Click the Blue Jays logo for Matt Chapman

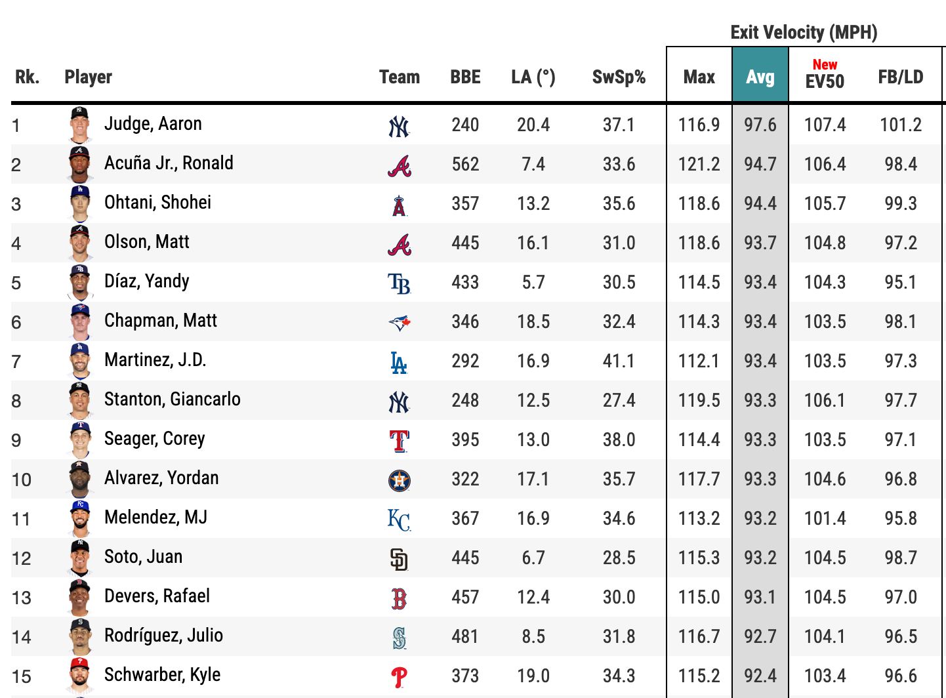(x=399, y=323)
